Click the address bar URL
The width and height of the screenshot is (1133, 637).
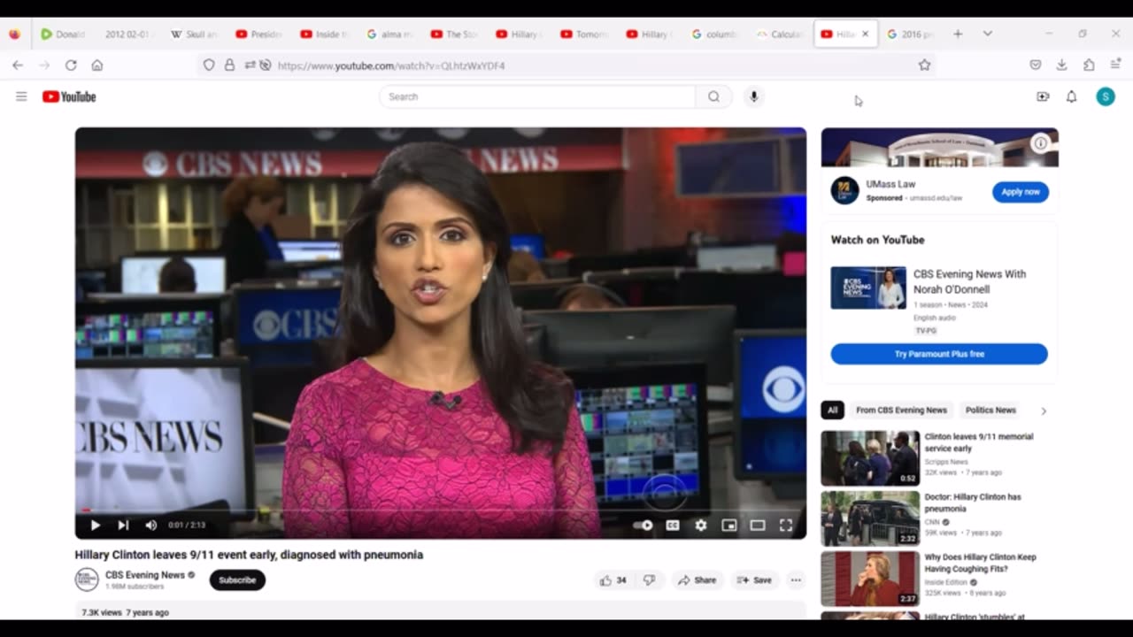click(391, 65)
